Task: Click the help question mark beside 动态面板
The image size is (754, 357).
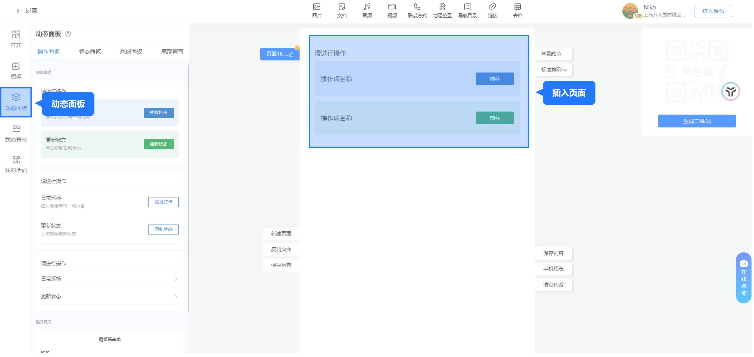Action: (68, 34)
